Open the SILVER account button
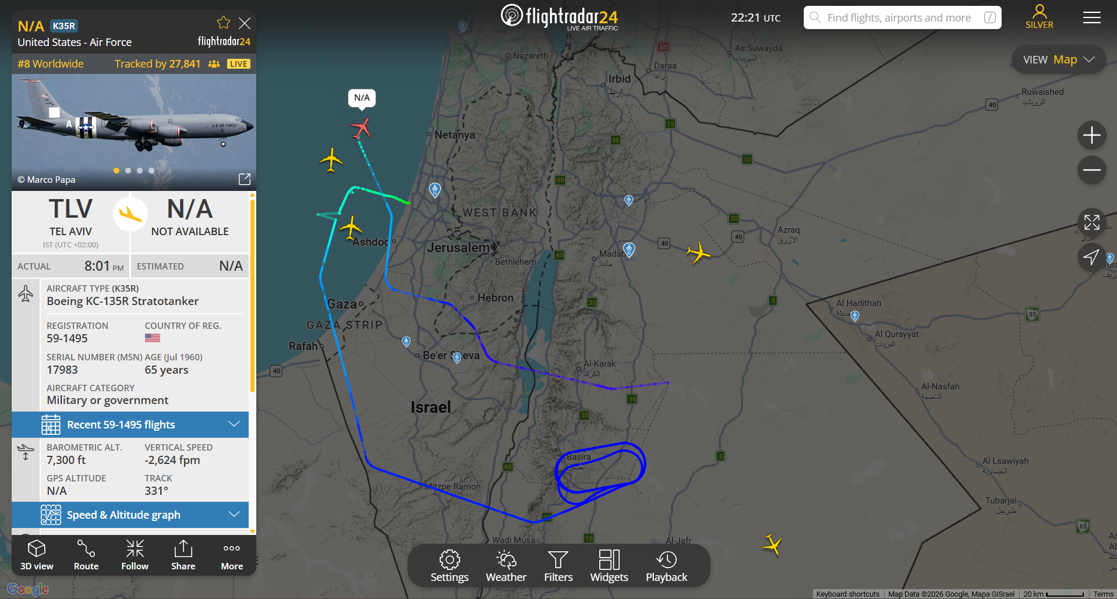Viewport: 1117px width, 599px height. [x=1040, y=17]
